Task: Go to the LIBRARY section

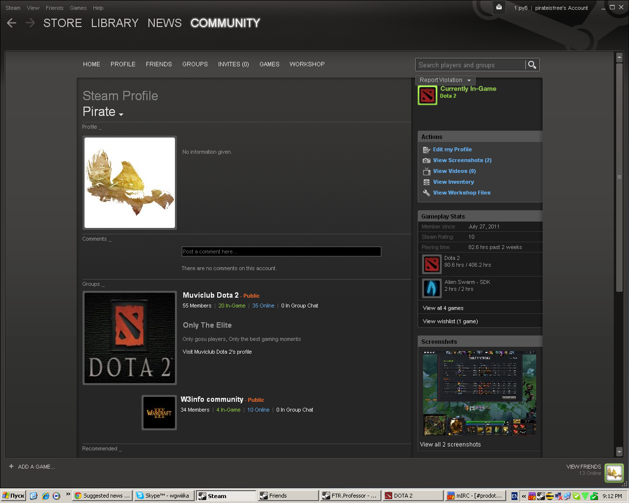Action: point(114,23)
